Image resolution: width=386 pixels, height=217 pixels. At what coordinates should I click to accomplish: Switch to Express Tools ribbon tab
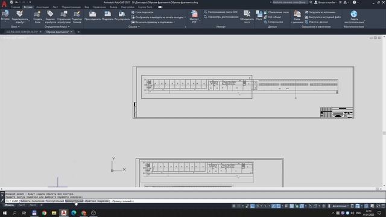pyautogui.click(x=145, y=7)
